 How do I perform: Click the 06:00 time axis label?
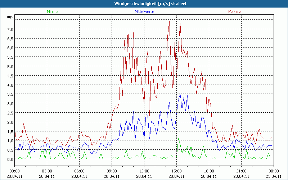coord(79,171)
